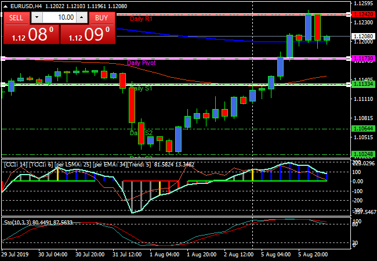The height and width of the screenshot is (261, 377).
Task: Click the magenta 1.11730 price tag
Action: (x=362, y=59)
